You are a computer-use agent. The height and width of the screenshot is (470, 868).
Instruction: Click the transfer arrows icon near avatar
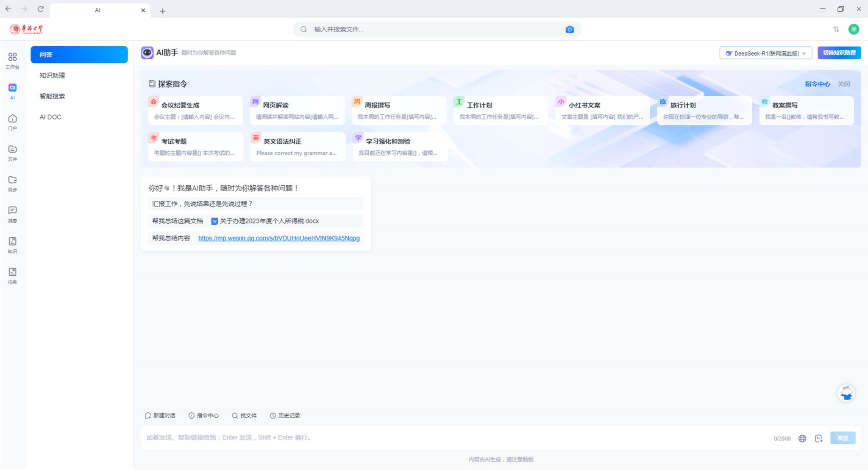tap(836, 29)
